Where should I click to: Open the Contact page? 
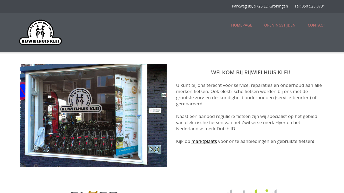[316, 25]
